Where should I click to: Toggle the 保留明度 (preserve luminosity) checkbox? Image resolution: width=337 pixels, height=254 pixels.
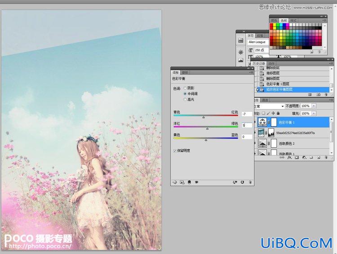pyautogui.click(x=175, y=151)
